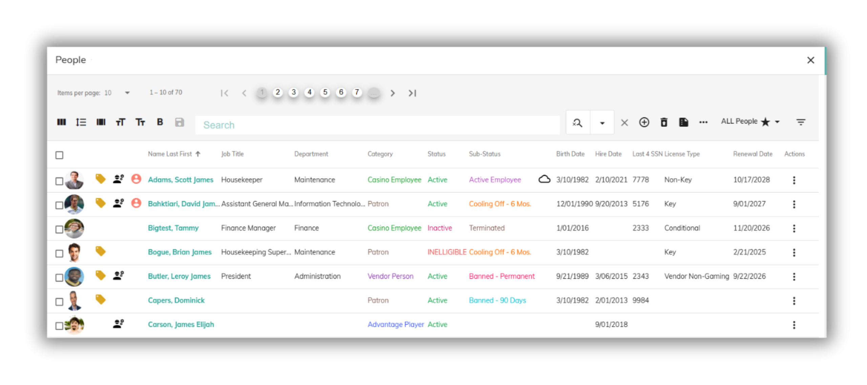Image resolution: width=867 pixels, height=385 pixels.
Task: Toggle bold text formatting icon
Action: pos(160,122)
